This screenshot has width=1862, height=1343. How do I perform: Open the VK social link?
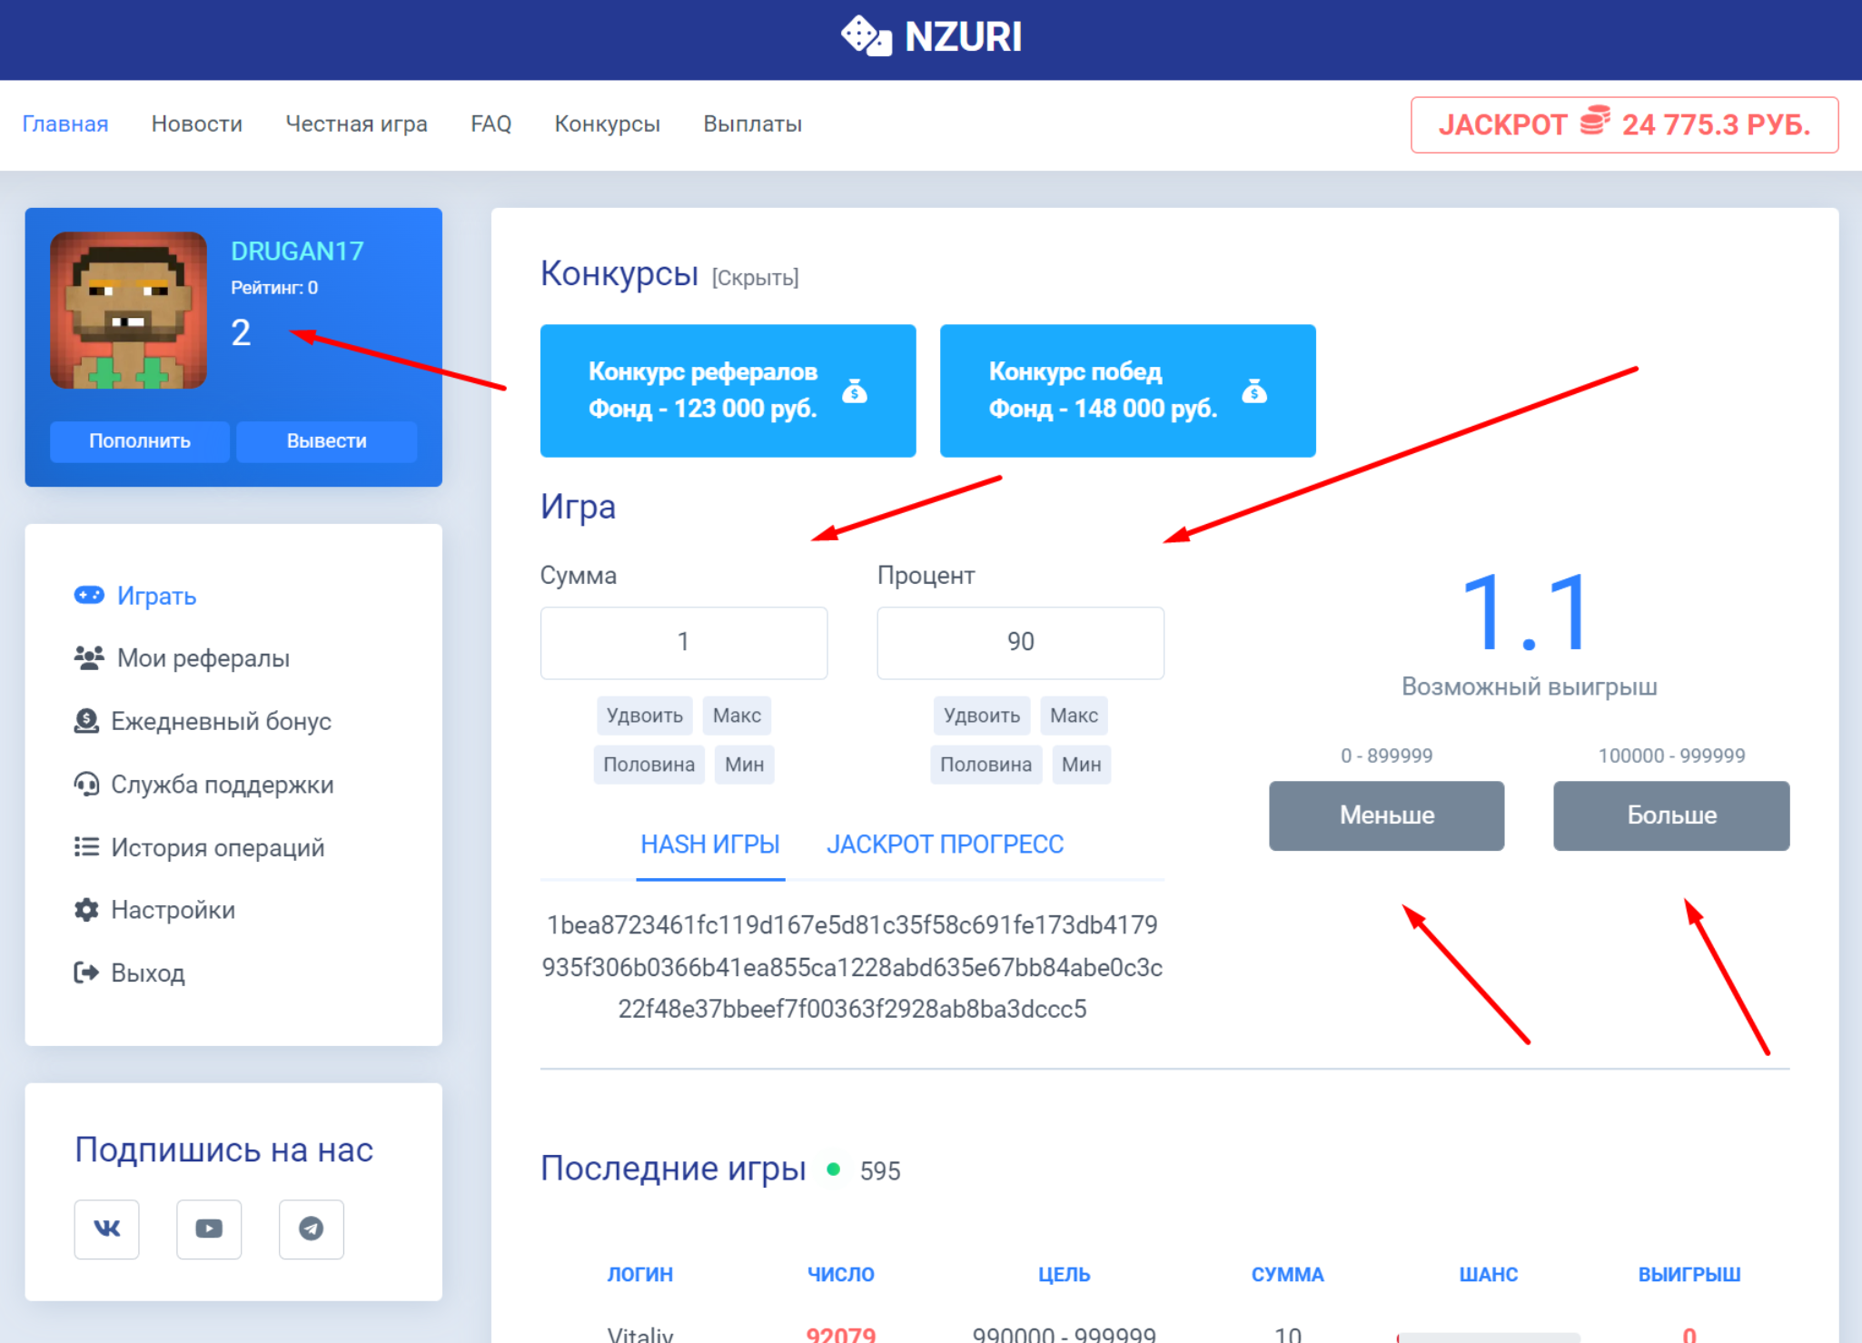coord(107,1229)
